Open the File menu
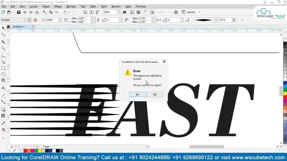Viewport: 287px width, 161px height. (x=4, y=7)
